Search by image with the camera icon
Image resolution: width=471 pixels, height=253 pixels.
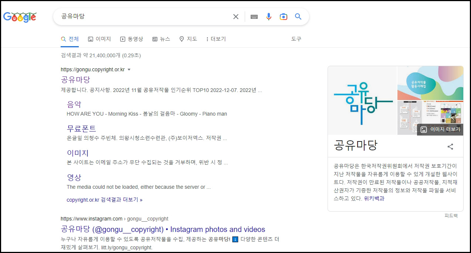click(x=284, y=17)
